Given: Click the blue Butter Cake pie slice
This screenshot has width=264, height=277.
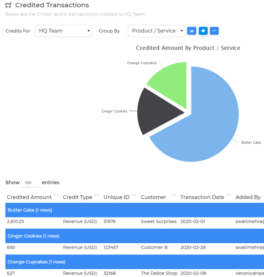Looking at the screenshot, I should [206, 120].
